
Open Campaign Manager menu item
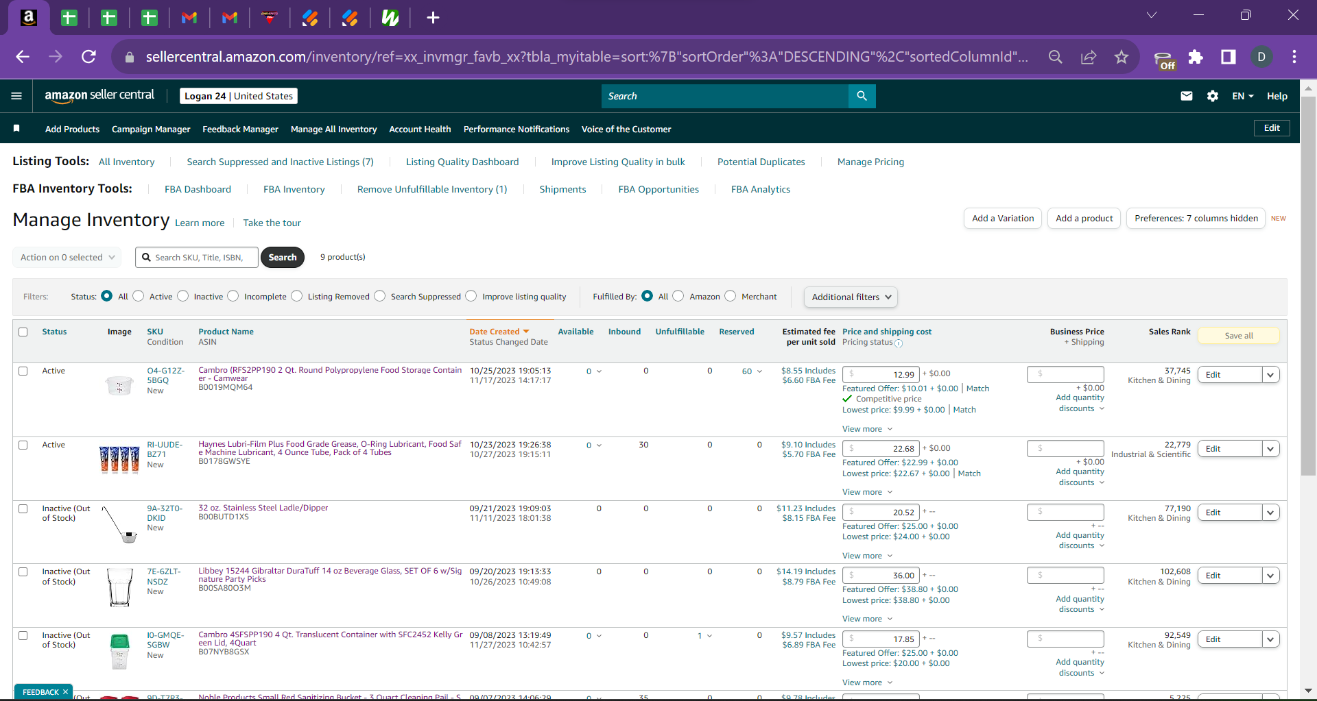151,129
